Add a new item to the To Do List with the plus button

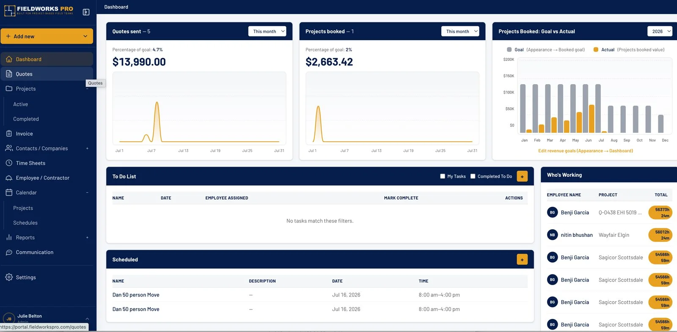click(522, 176)
